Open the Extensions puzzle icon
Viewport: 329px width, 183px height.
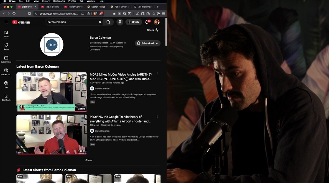point(124,14)
